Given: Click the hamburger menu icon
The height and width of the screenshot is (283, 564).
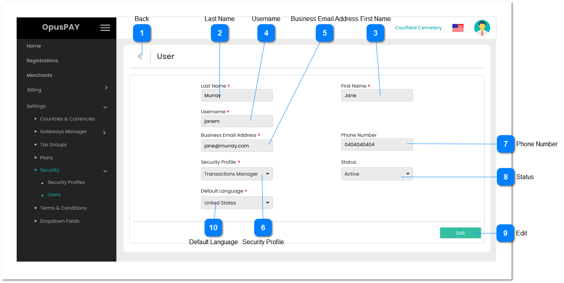Looking at the screenshot, I should pos(105,28).
